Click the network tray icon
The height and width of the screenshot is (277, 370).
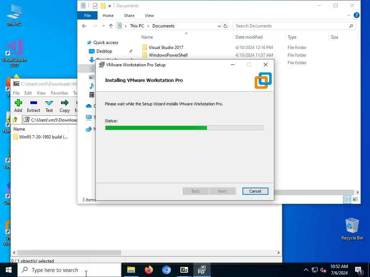point(314,270)
